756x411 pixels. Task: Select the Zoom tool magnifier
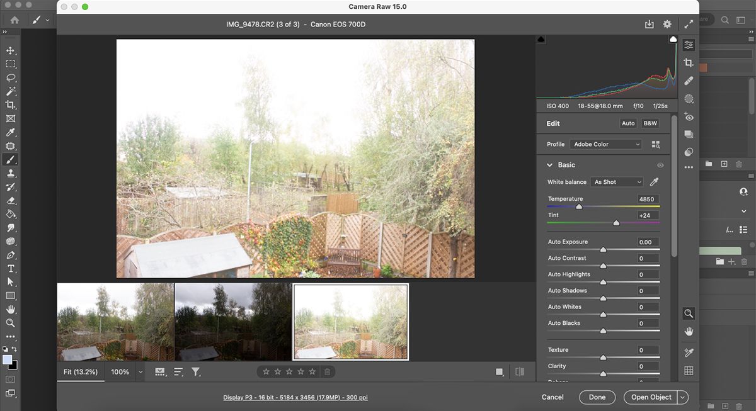pyautogui.click(x=689, y=313)
